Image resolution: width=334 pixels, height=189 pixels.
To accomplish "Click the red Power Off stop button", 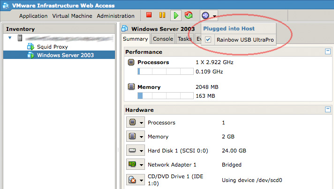I will click(149, 15).
